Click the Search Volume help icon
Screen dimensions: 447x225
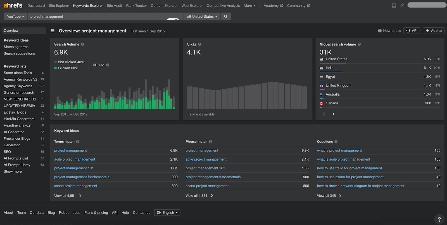82,44
